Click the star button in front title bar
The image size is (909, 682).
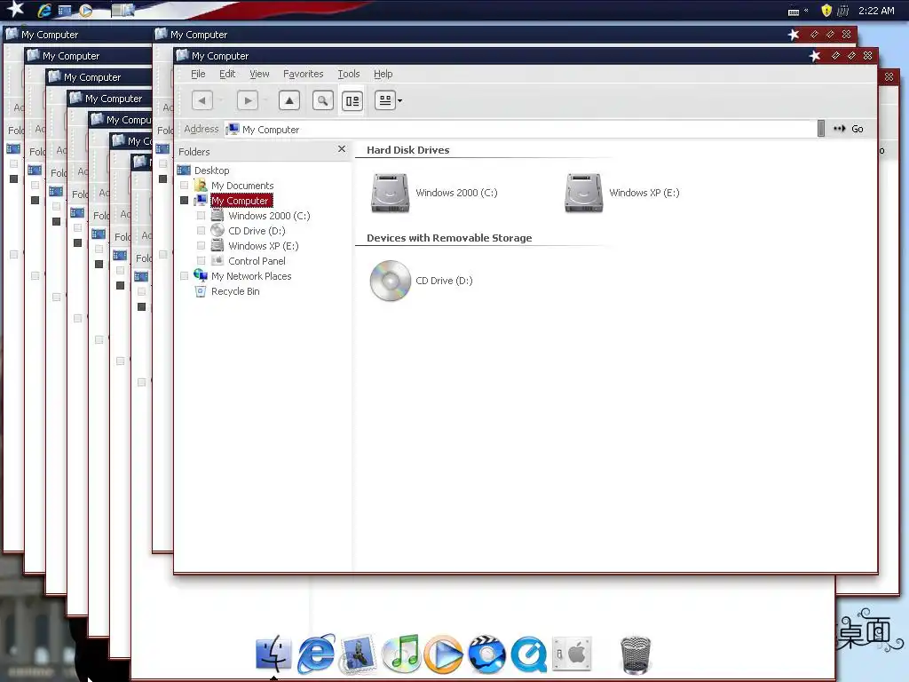click(815, 56)
